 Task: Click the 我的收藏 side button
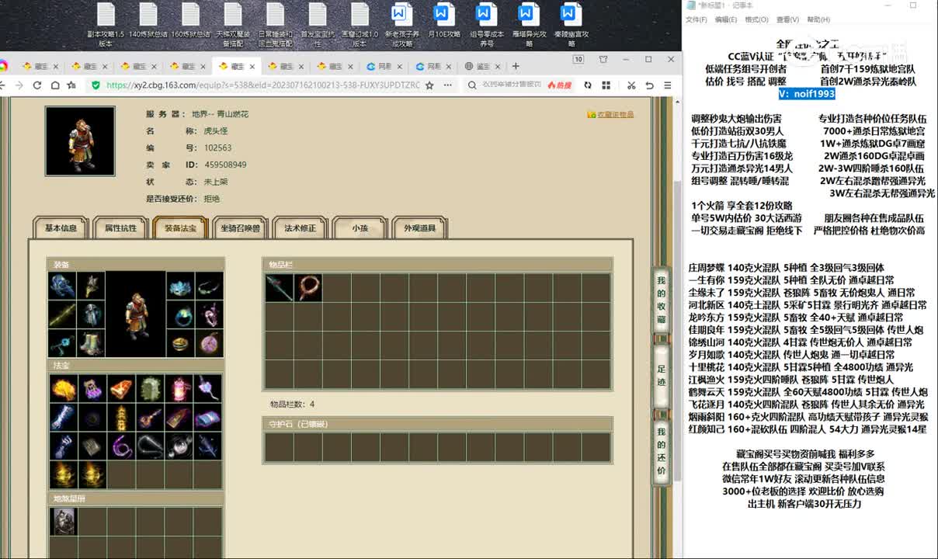[x=662, y=299]
